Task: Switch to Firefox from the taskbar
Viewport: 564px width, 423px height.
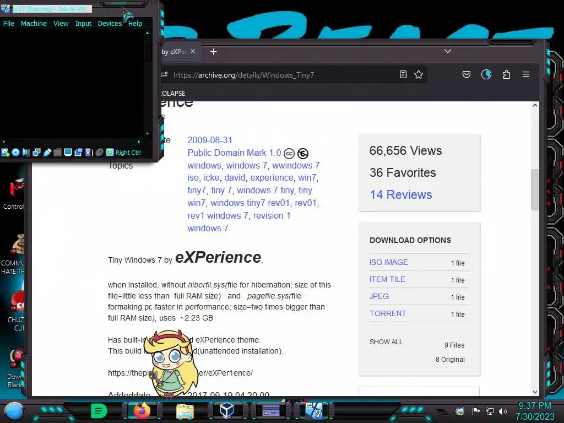Action: click(x=142, y=411)
